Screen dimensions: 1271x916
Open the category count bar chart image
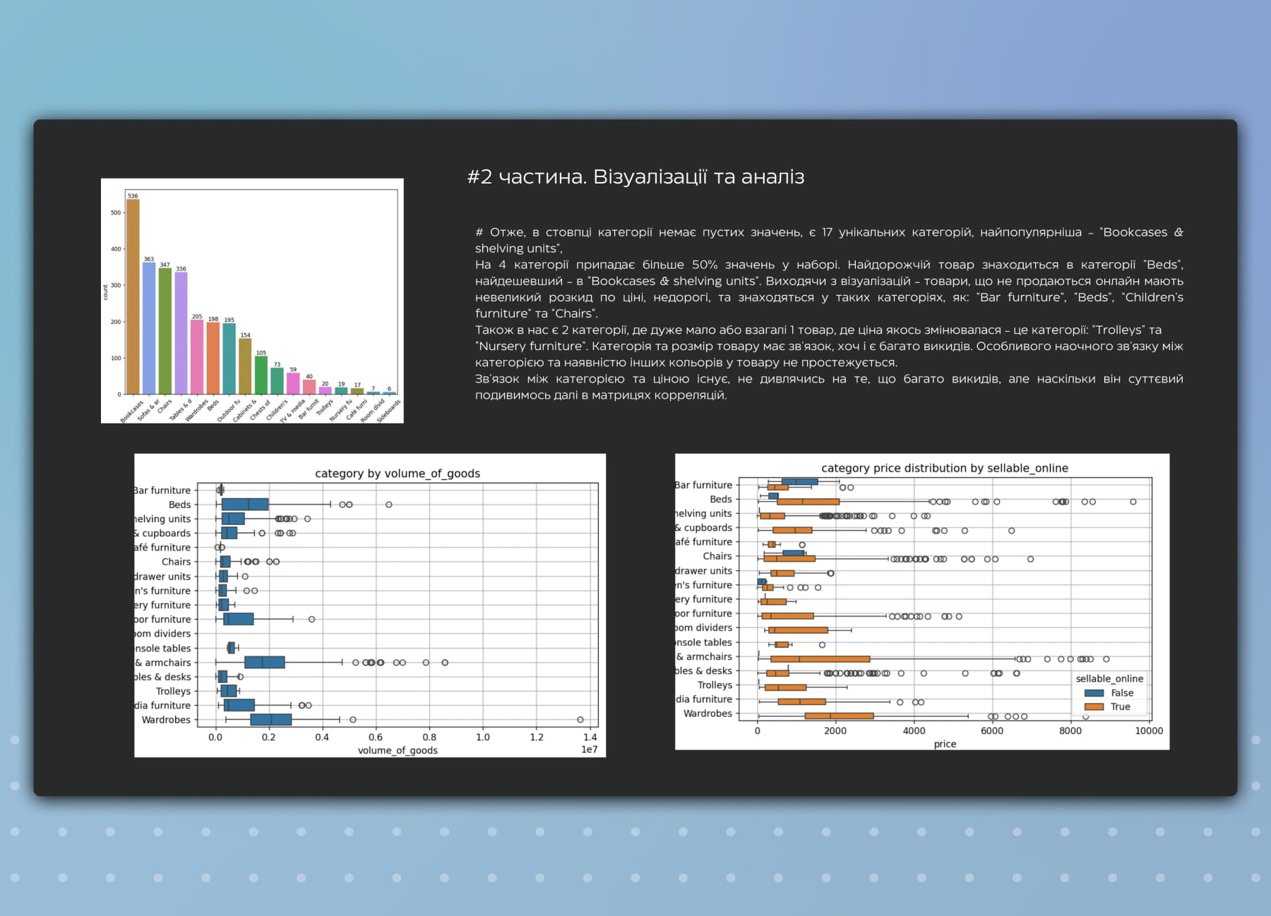coord(252,301)
